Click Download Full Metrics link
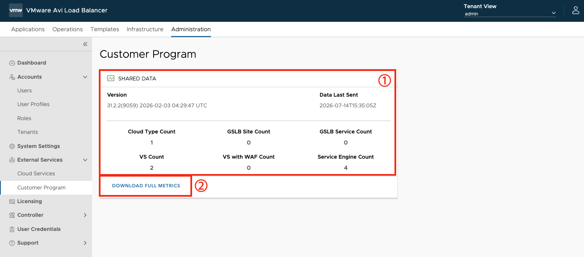This screenshot has height=257, width=584. [x=146, y=186]
